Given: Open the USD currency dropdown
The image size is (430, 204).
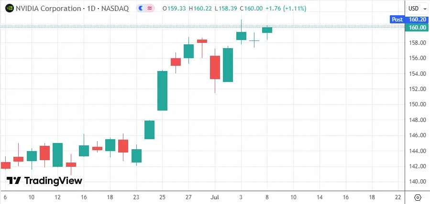Looking at the screenshot, I should tap(416, 9).
